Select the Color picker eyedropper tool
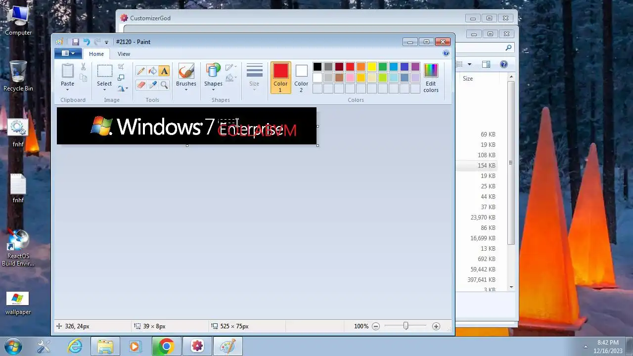633x356 pixels. point(153,85)
